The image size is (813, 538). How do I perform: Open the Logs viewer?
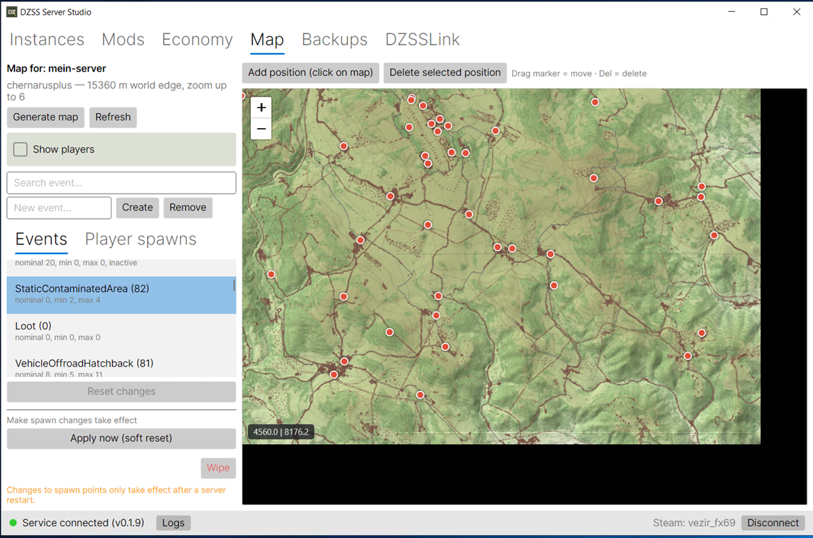tap(173, 523)
